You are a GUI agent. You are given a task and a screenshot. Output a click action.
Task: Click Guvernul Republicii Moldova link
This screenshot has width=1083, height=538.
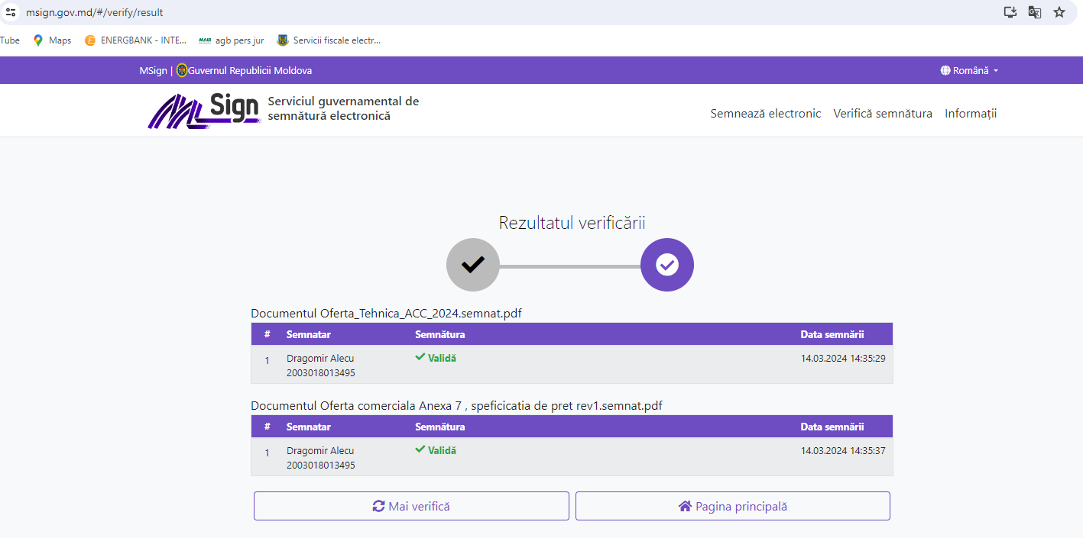(250, 70)
